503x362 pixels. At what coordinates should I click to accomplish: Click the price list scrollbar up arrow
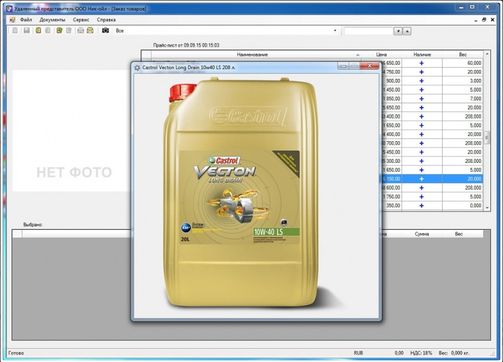tap(487, 54)
